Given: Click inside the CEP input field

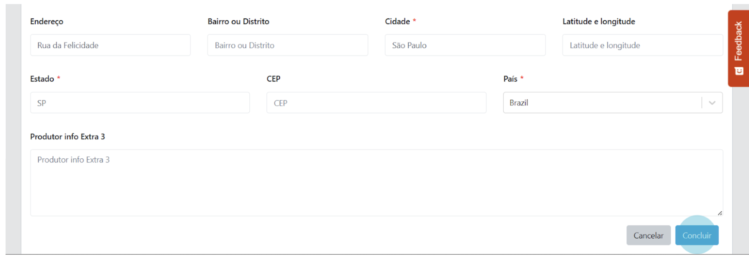Looking at the screenshot, I should tap(376, 102).
